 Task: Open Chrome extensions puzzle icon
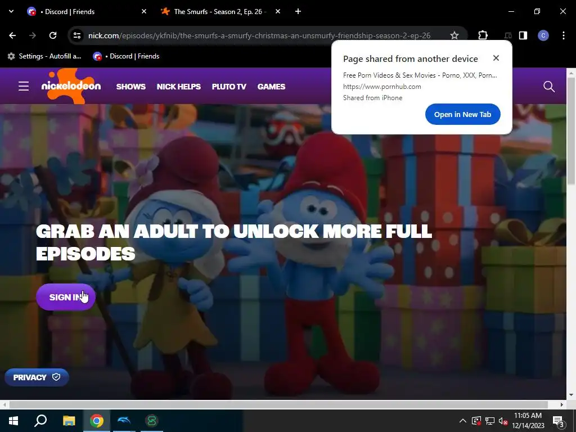483,35
